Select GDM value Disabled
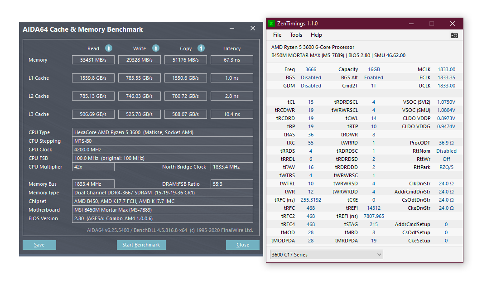 [x=311, y=86]
